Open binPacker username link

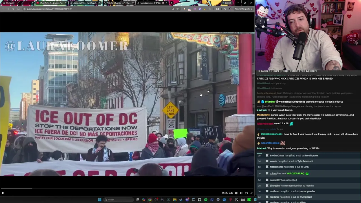tap(275, 186)
